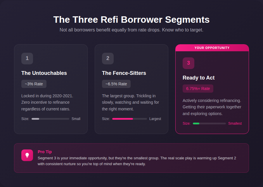Click the pink size progress bar for Fence-Sitters

123,119
